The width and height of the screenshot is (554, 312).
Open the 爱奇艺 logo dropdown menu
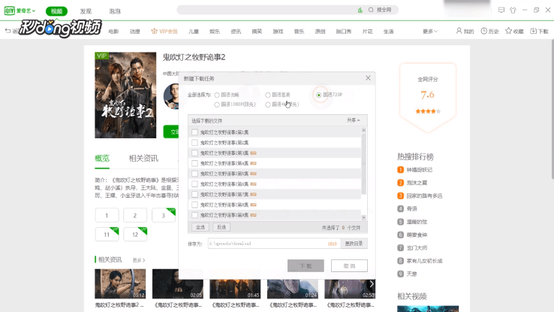coord(20,11)
